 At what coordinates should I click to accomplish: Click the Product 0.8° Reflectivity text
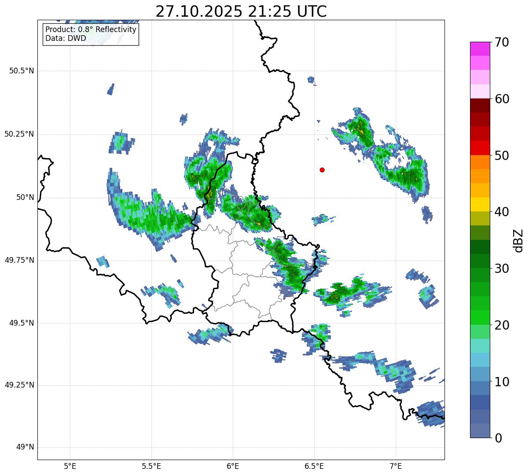coord(91,29)
